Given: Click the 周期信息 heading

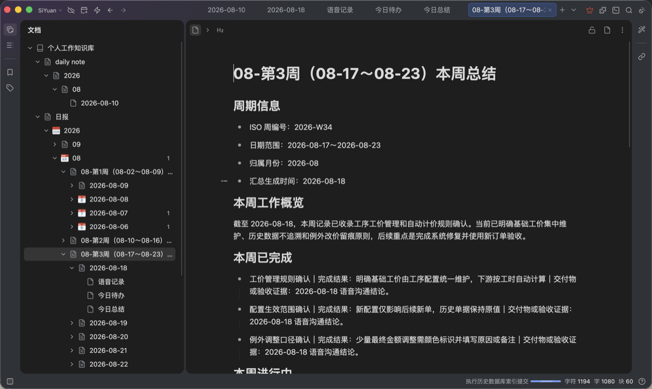Looking at the screenshot, I should (257, 105).
